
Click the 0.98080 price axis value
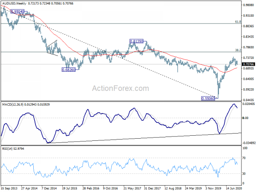click(248, 5)
